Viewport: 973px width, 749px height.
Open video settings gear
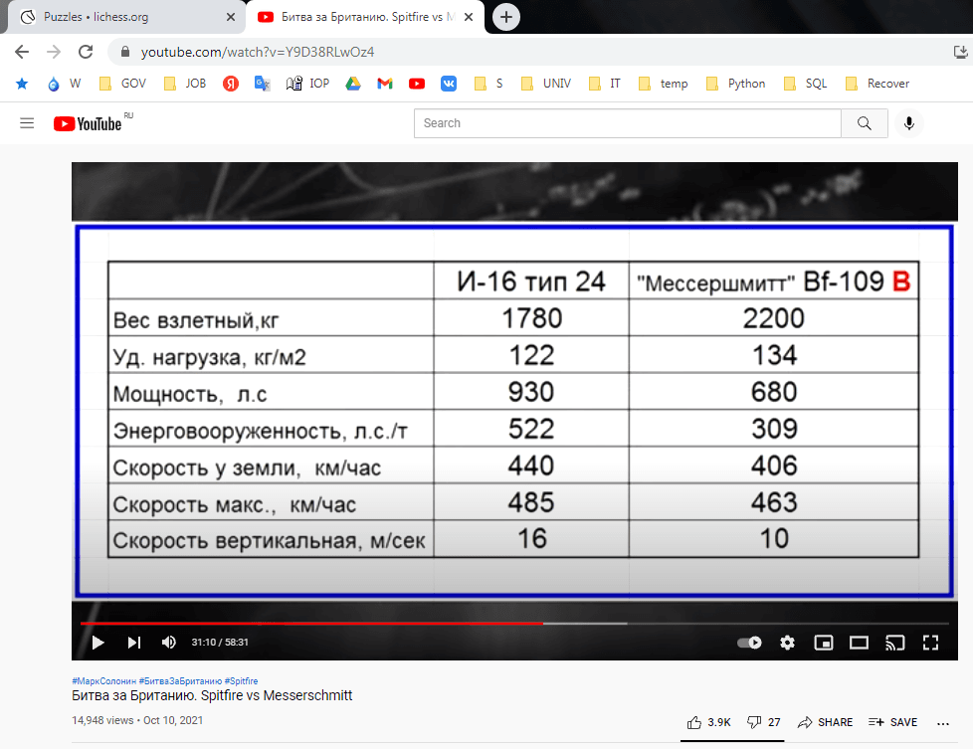click(787, 643)
